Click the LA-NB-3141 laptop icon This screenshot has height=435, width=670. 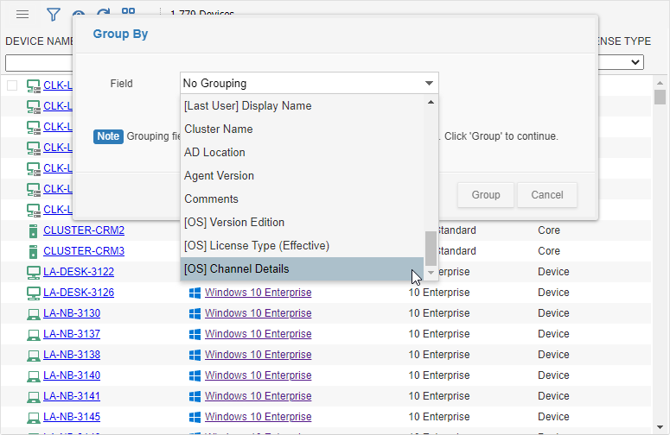[34, 397]
